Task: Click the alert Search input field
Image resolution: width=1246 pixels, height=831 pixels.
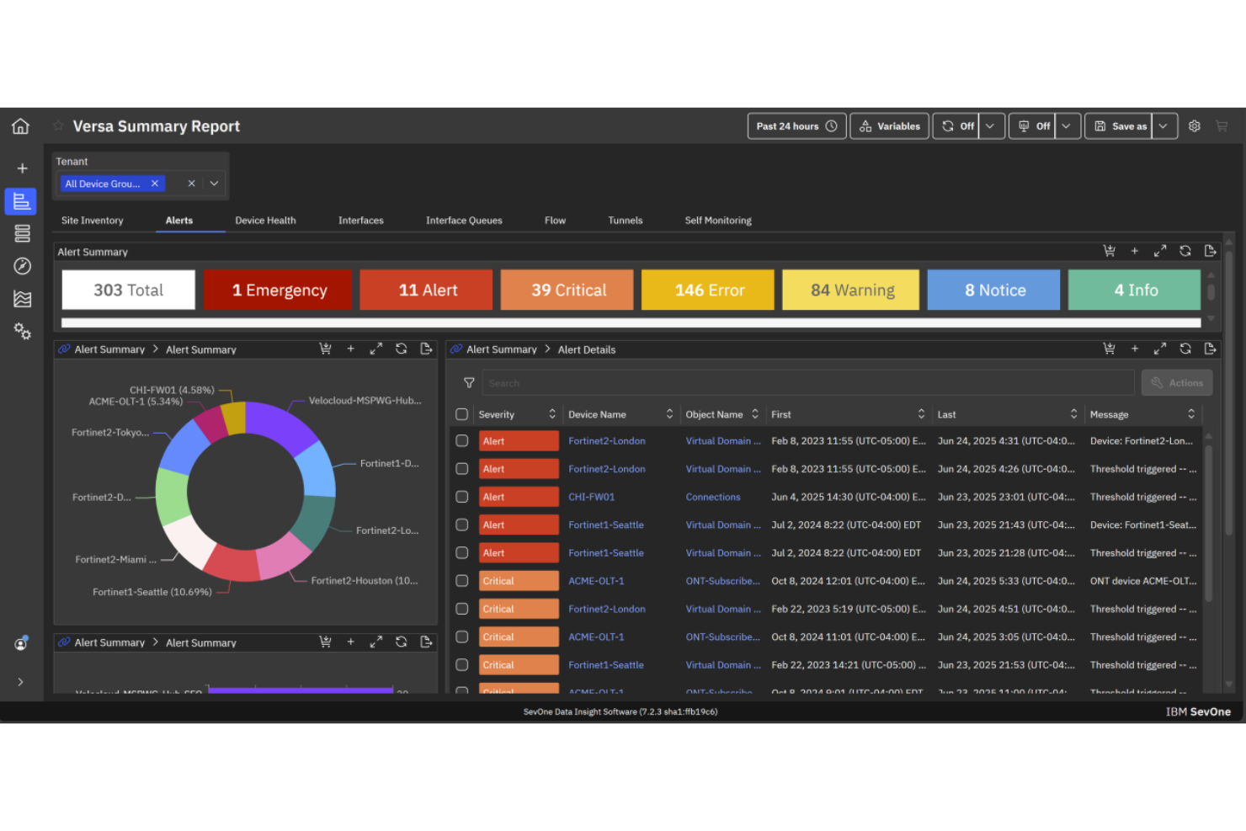Action: click(808, 383)
